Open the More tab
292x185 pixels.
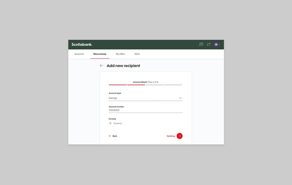pyautogui.click(x=137, y=54)
